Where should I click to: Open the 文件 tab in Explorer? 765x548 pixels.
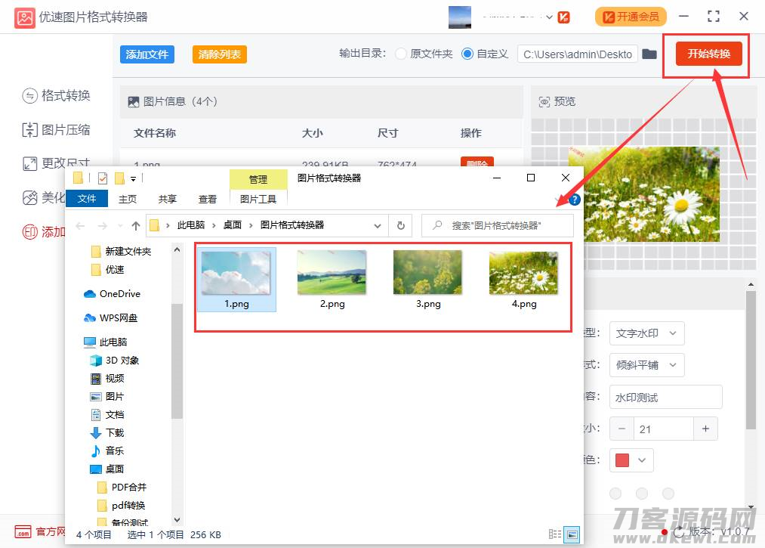pyautogui.click(x=86, y=199)
